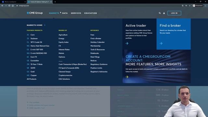Browse by Equity Index
208x117 pixels.
click(x=64, y=42)
